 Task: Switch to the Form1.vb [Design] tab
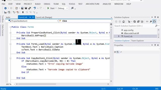pyautogui.click(x=44, y=17)
